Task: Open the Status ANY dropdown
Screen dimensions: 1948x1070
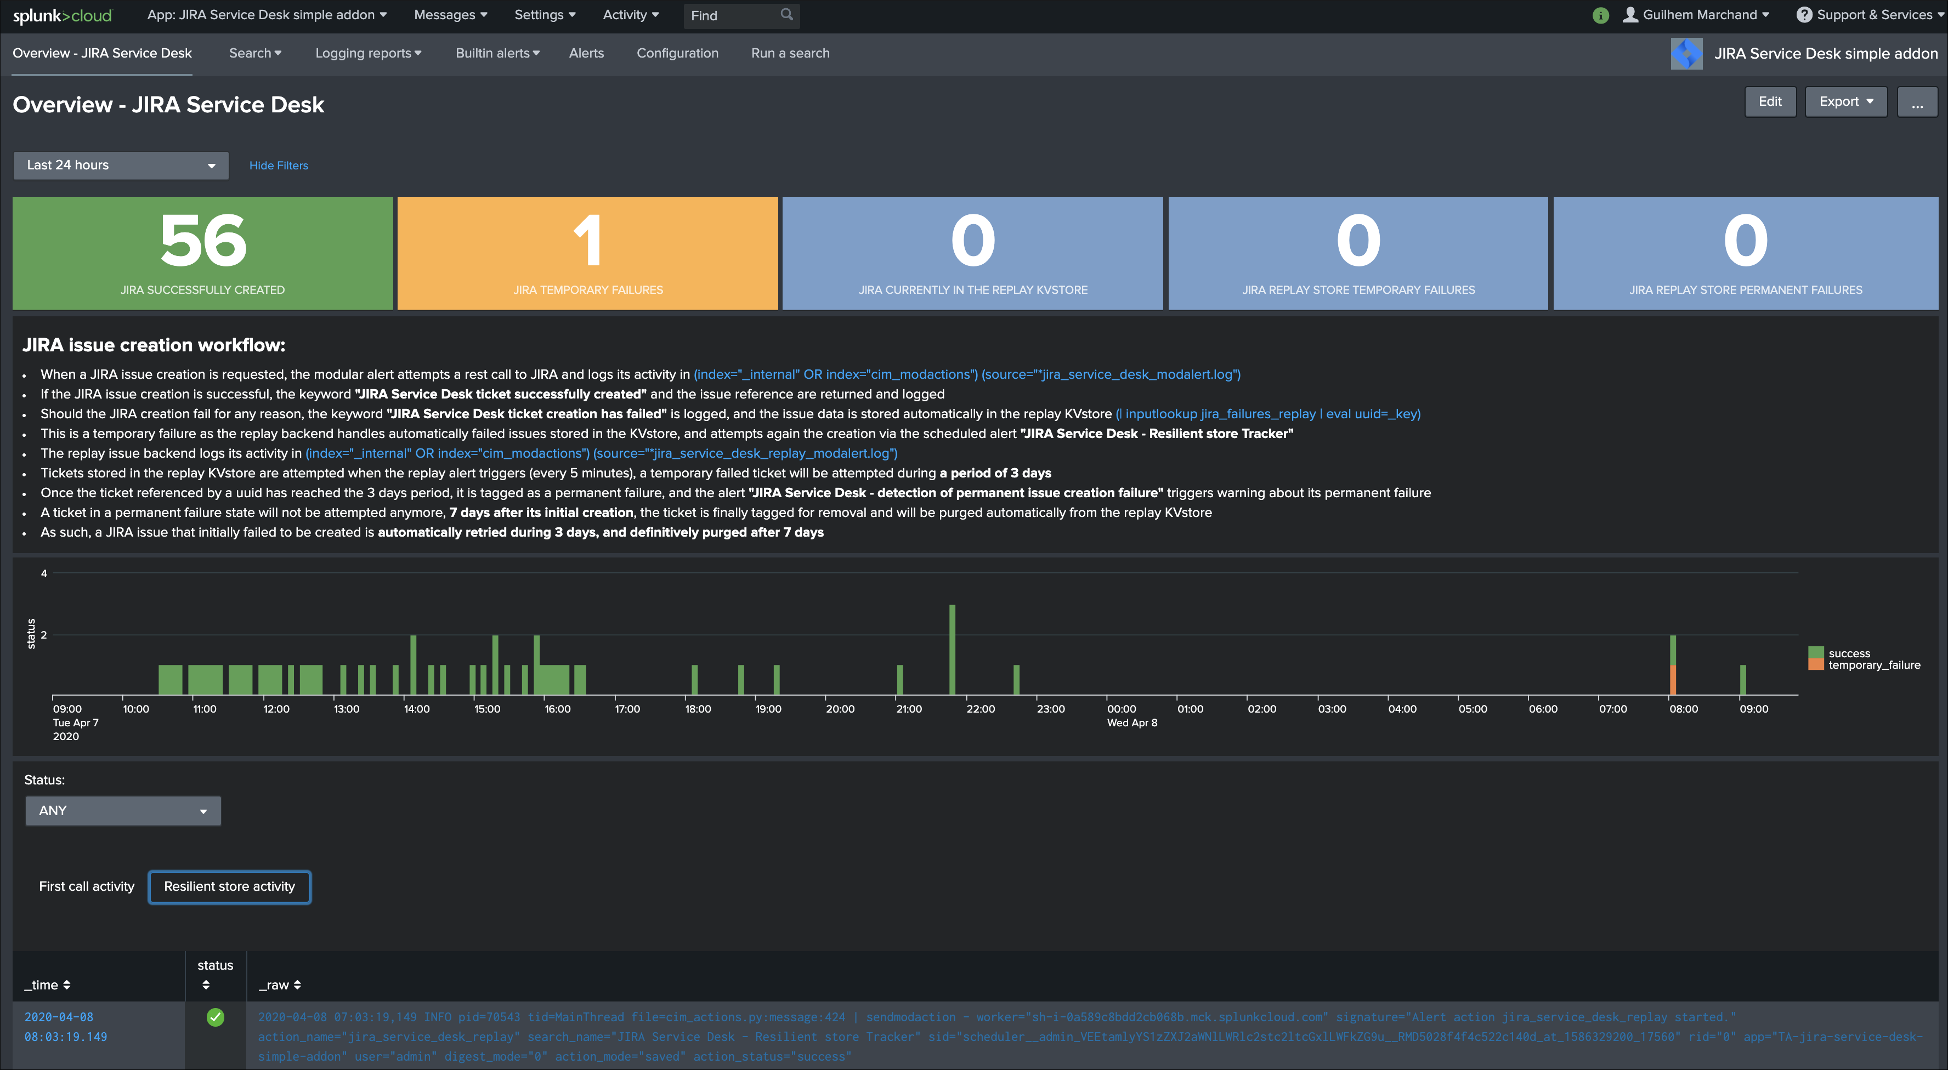Action: click(123, 811)
